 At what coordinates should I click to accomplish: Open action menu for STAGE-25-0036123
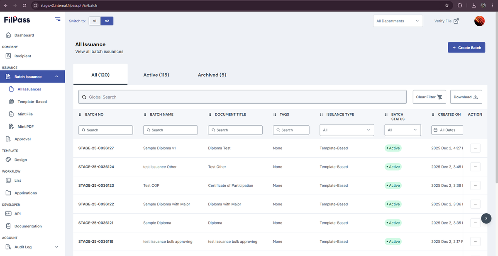475,185
